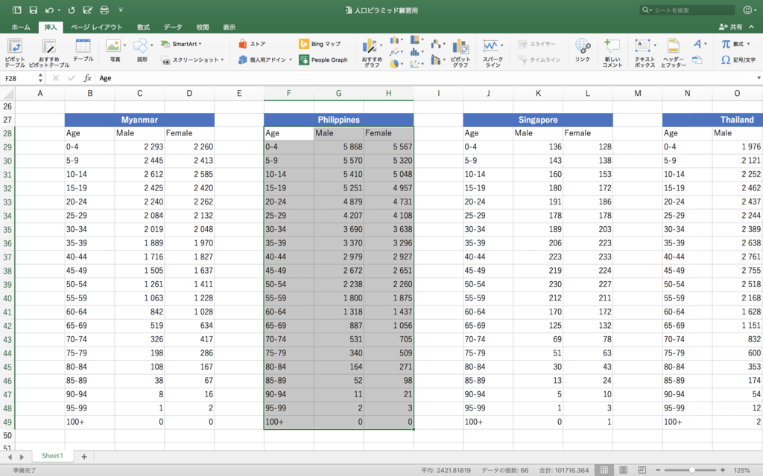The image size is (763, 476).
Task: Open recommended charts (おすすめグラフ)
Action: (372, 53)
